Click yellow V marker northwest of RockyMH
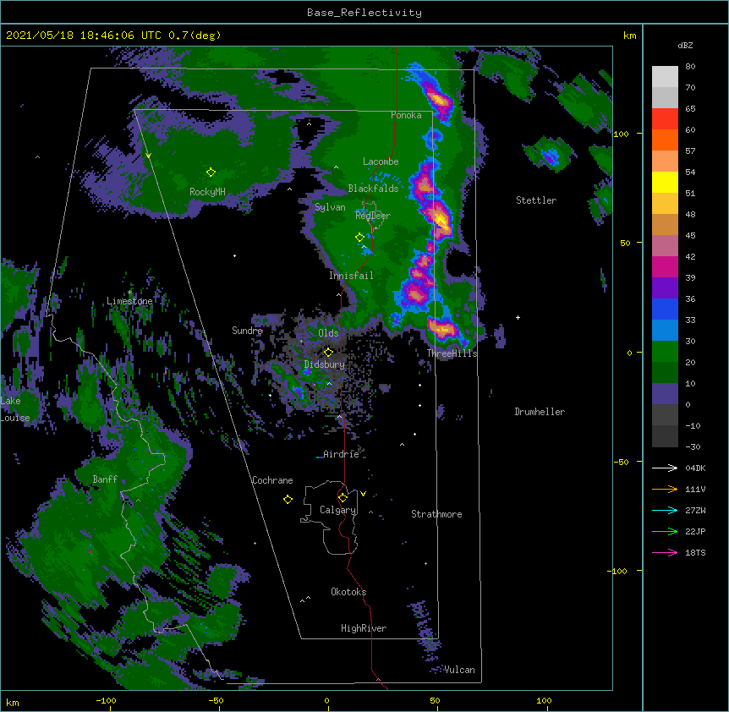This screenshot has width=729, height=712. coord(148,156)
